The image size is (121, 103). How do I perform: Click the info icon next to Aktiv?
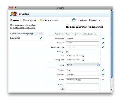point(63,52)
